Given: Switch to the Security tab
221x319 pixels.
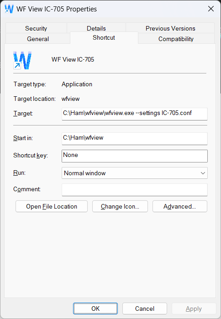Looking at the screenshot, I should click(x=36, y=28).
